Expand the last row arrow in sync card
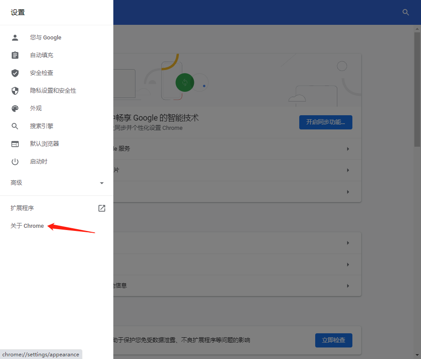Image resolution: width=421 pixels, height=359 pixels. 348,192
